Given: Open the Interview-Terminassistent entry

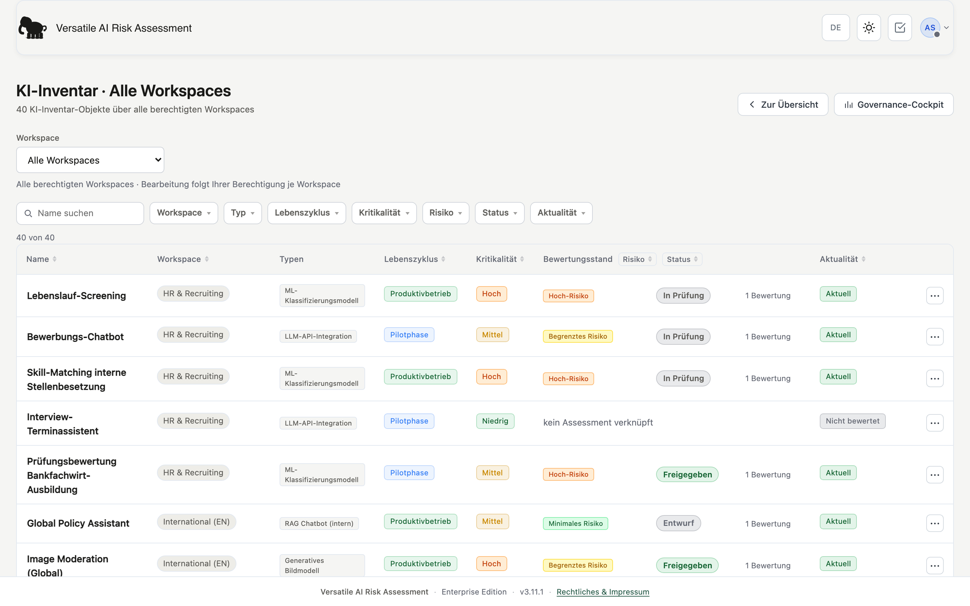Looking at the screenshot, I should [63, 424].
